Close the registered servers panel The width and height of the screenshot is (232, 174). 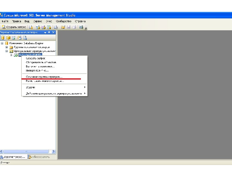[x=53, y=32]
